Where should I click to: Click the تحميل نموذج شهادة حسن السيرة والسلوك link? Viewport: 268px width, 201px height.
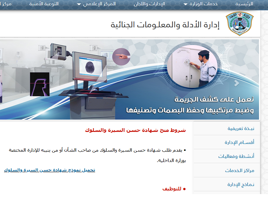[50, 170]
